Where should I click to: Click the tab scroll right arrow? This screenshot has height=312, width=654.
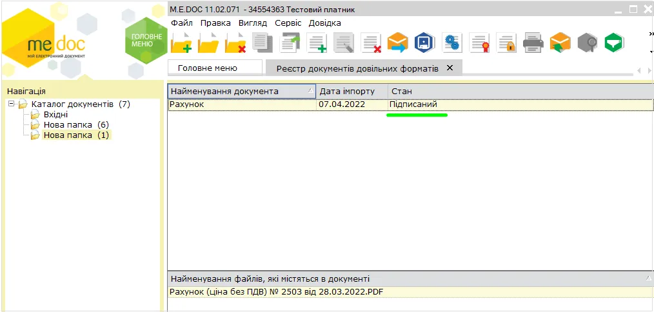pyautogui.click(x=649, y=70)
